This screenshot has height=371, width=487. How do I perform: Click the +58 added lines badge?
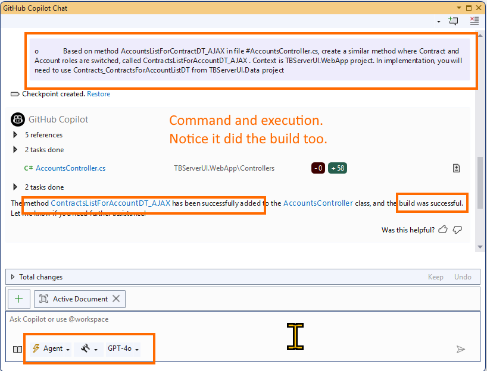pyautogui.click(x=338, y=168)
